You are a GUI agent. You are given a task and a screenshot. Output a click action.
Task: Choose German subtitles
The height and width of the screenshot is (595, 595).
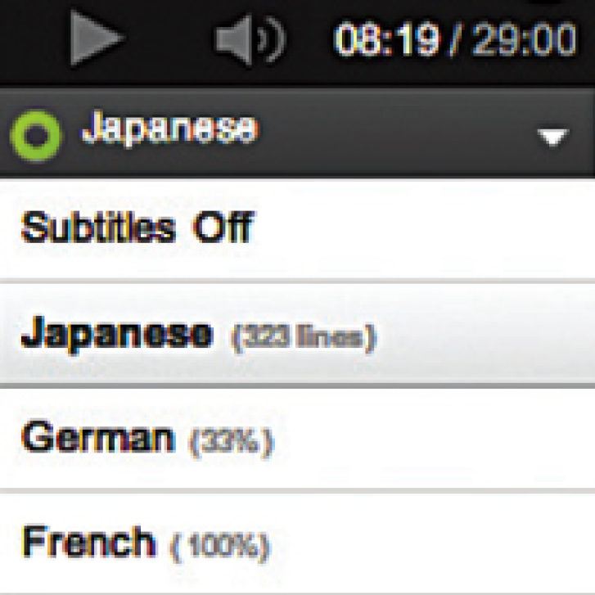click(x=98, y=439)
